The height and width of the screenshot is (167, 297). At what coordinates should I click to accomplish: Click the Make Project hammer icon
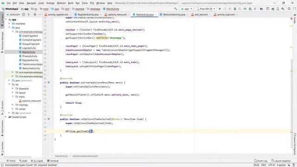click(x=175, y=9)
